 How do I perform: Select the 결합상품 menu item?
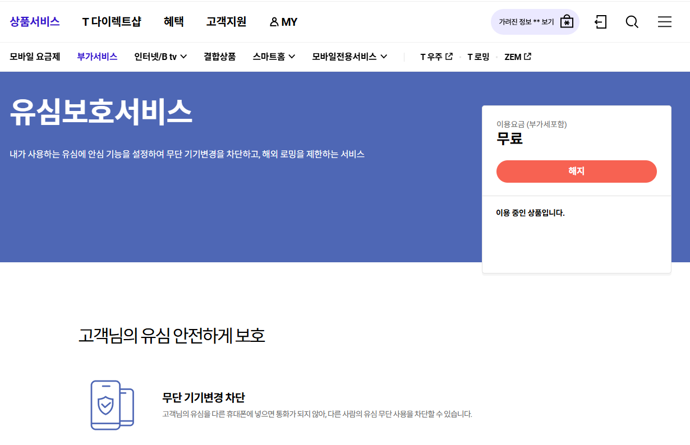tap(219, 57)
